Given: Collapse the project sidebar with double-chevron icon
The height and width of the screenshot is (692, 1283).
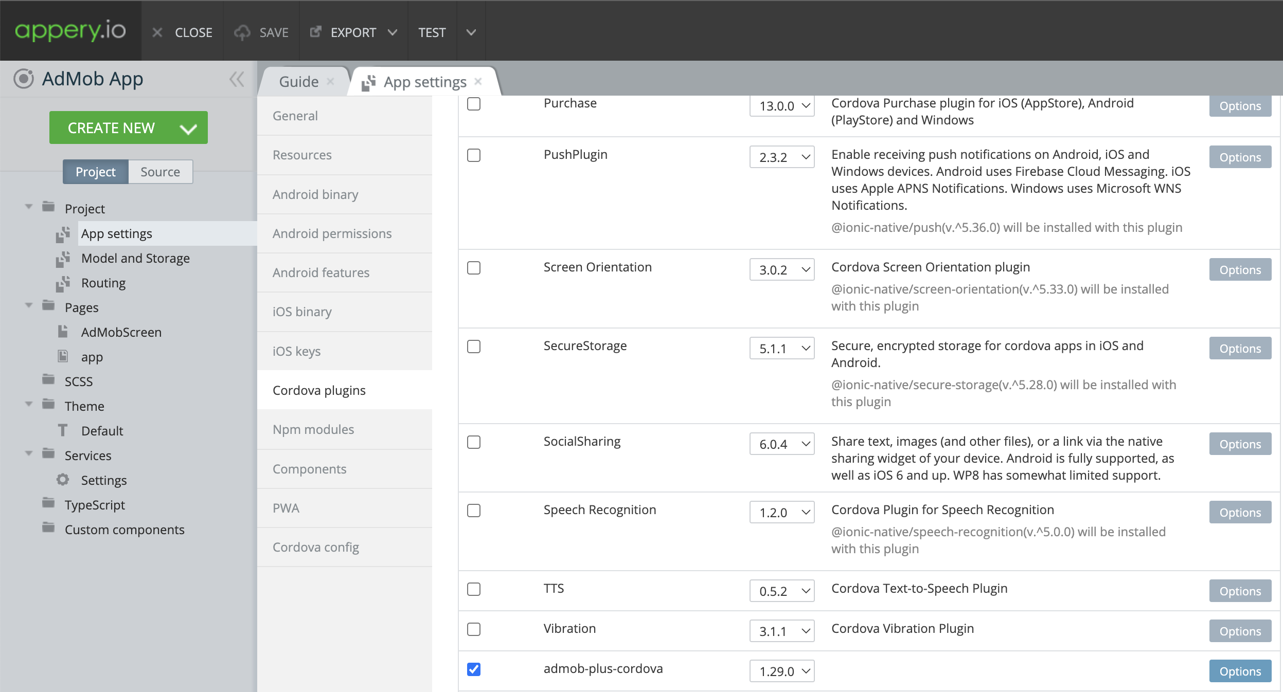Looking at the screenshot, I should (x=237, y=79).
